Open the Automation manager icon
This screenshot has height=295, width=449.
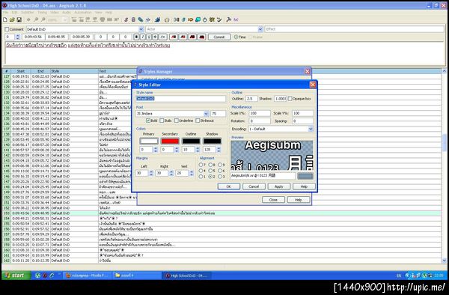pyautogui.click(x=157, y=19)
